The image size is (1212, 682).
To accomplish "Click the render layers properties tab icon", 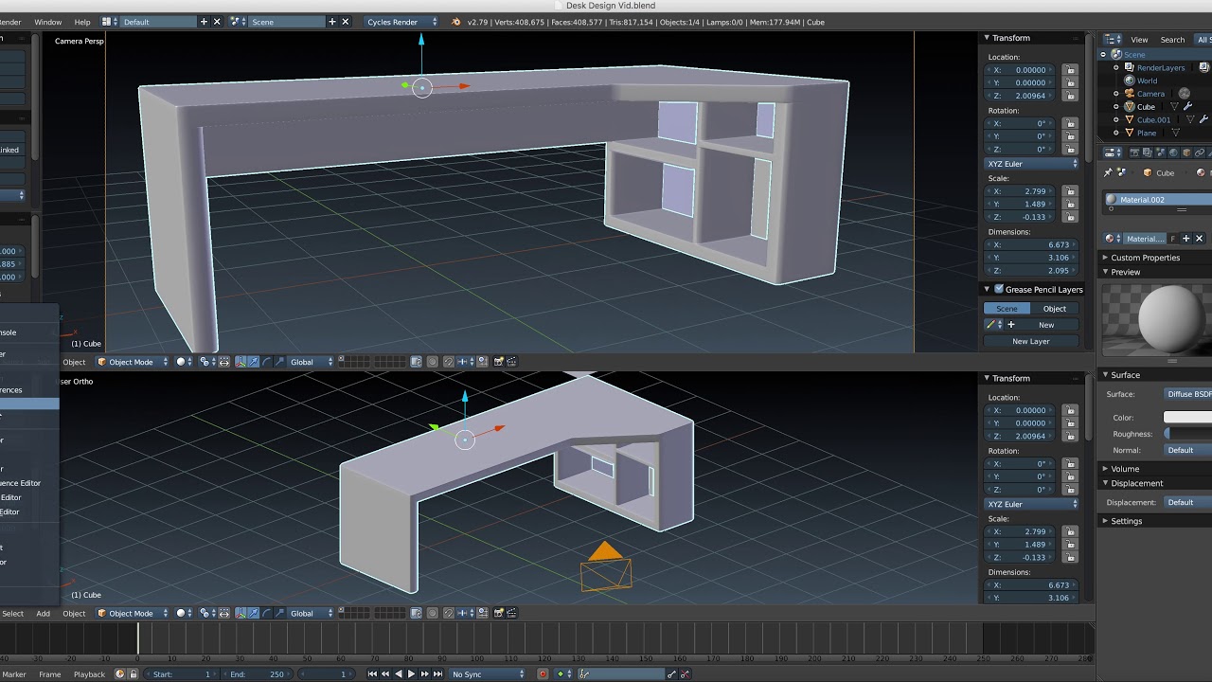I will click(x=1148, y=153).
